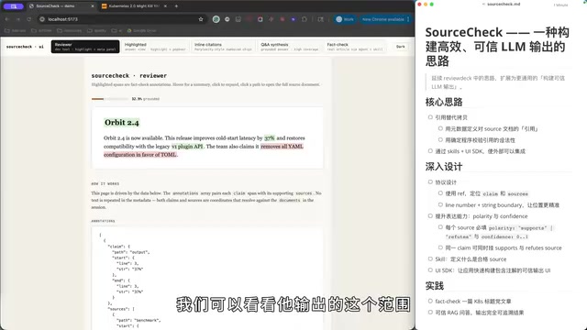Close the SourceCheck demo tab
The height and width of the screenshot is (330, 587).
point(93,6)
